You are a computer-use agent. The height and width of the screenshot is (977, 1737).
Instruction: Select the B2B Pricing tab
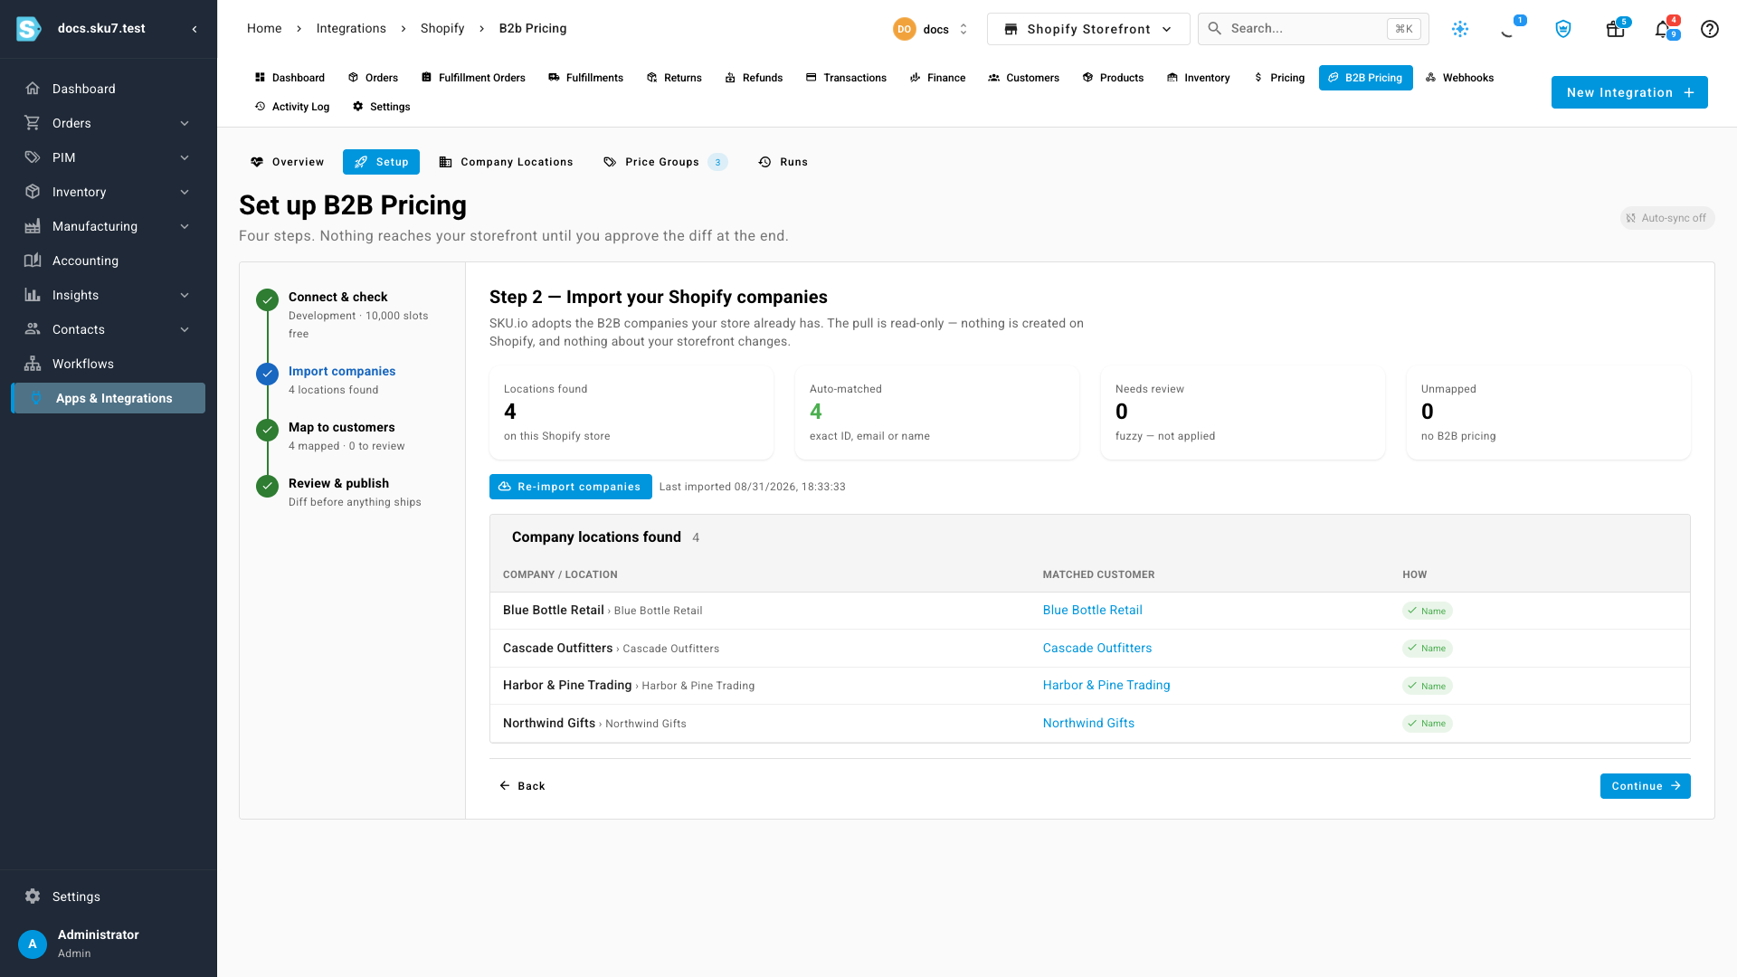[1365, 78]
